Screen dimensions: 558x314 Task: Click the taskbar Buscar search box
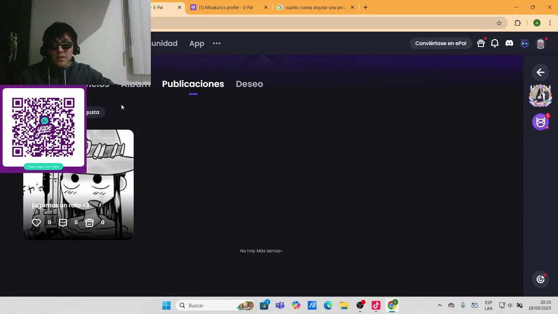[216, 305]
